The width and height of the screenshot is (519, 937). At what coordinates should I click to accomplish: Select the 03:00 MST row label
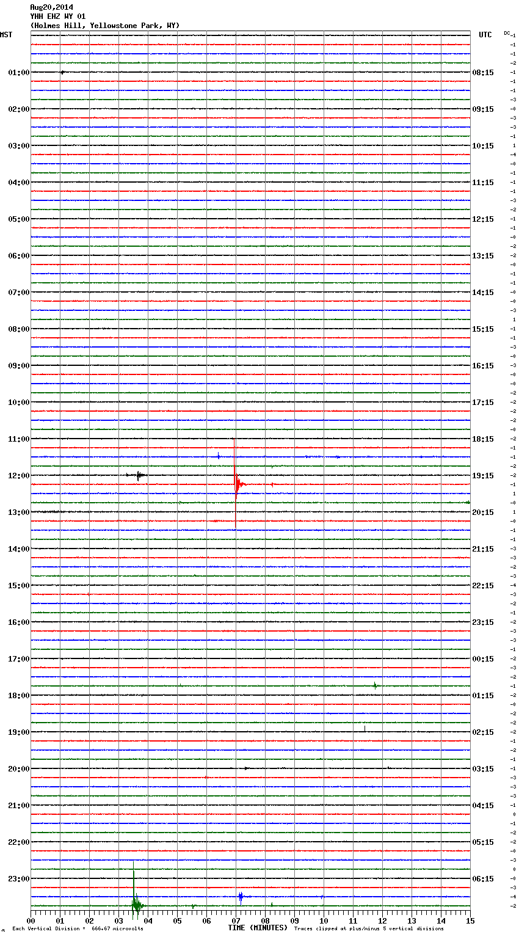(18, 146)
